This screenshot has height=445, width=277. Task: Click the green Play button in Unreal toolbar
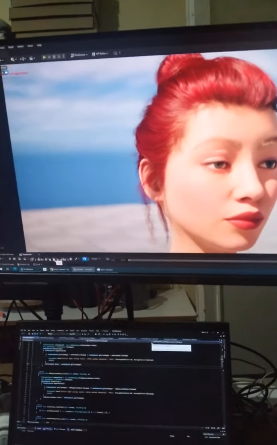(44, 57)
